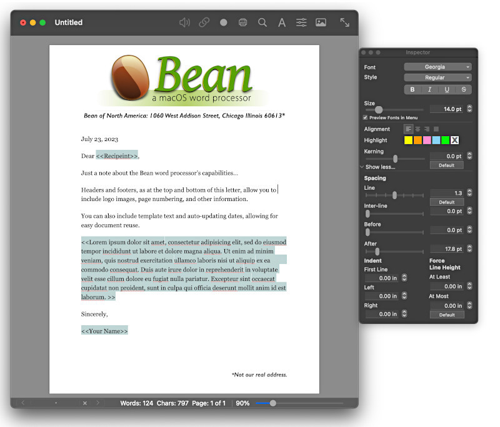This screenshot has width=500, height=427.
Task: Toggle italic with the I button
Action: tap(429, 89)
